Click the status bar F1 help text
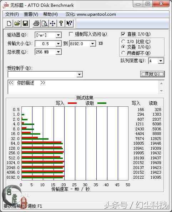This screenshot has height=212, width=172. pos(23,206)
